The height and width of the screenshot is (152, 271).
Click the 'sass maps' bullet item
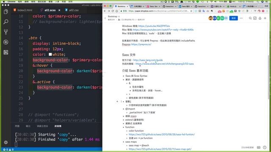pyautogui.click(x=131, y=142)
